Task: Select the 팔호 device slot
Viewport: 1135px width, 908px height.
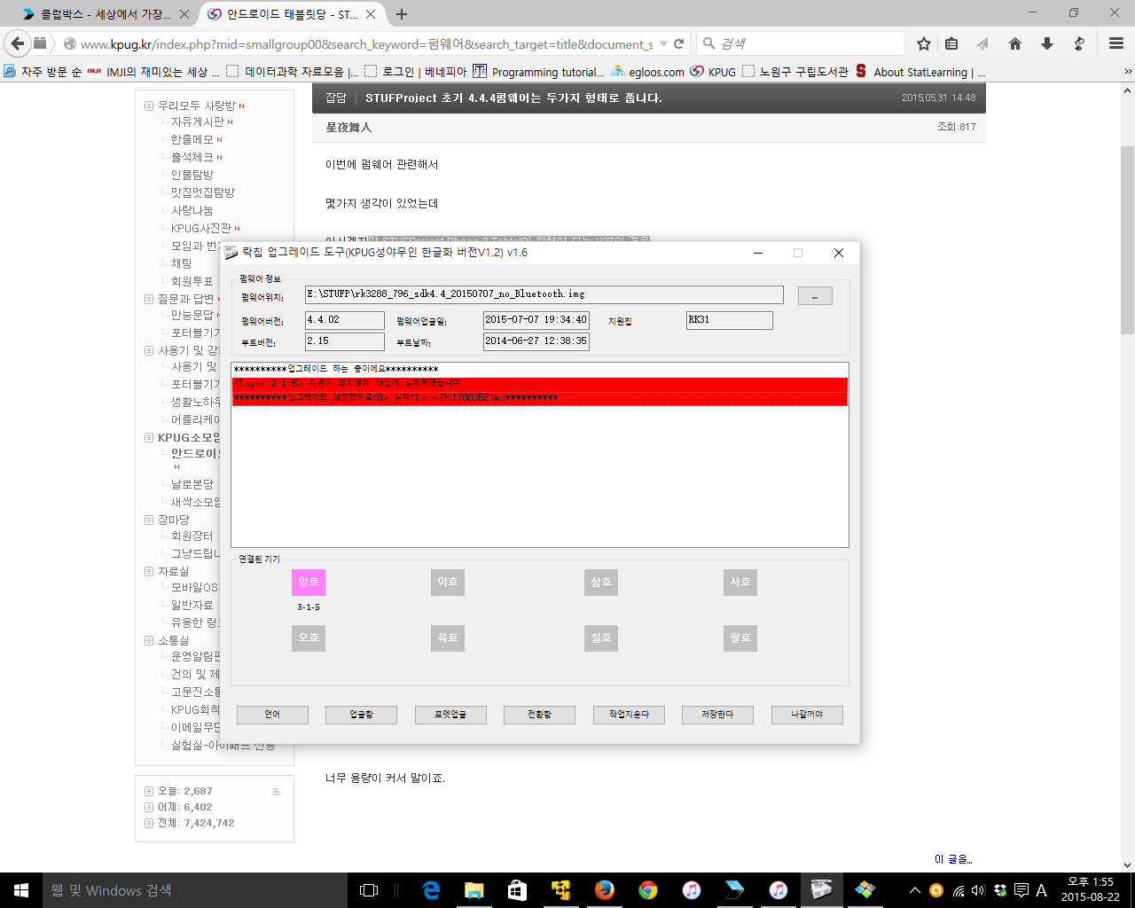Action: [740, 638]
